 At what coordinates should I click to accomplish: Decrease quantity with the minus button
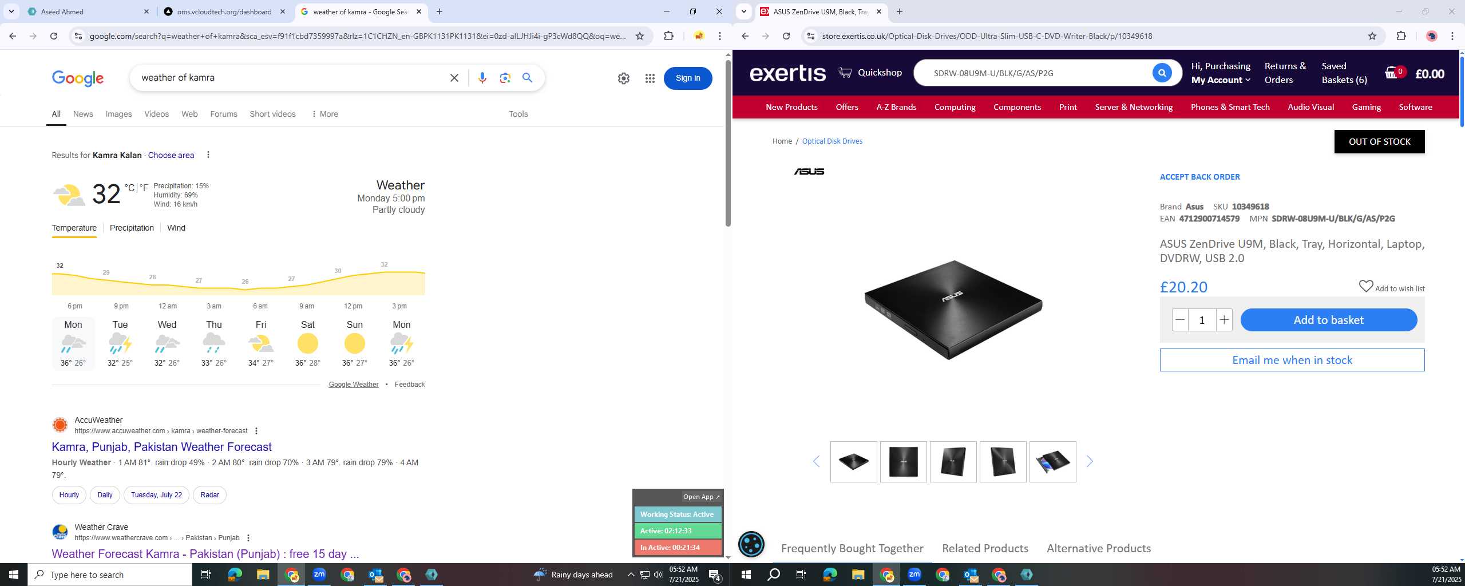pyautogui.click(x=1180, y=320)
